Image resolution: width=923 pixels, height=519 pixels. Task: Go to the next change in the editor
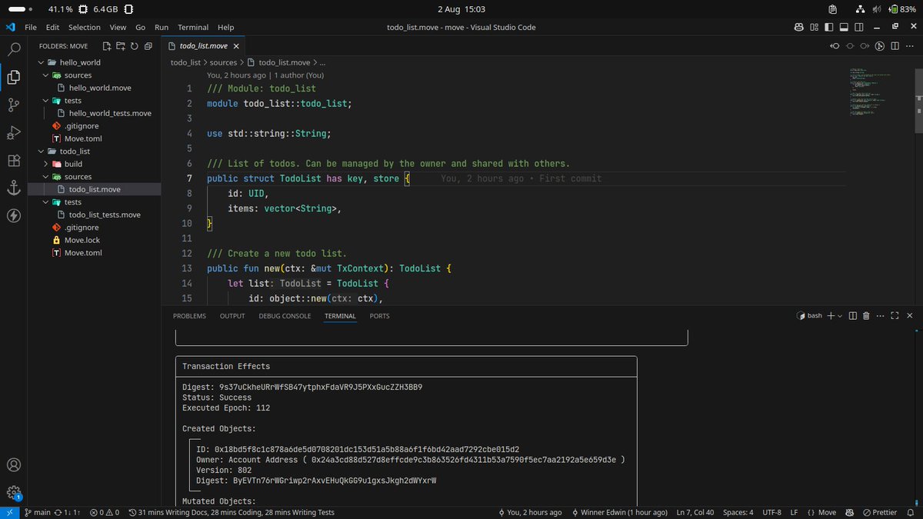coord(865,46)
